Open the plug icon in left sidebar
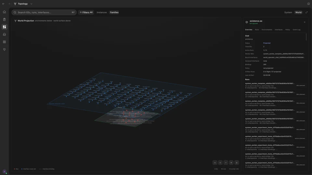This screenshot has height=175, width=312. pyautogui.click(x=4, y=49)
